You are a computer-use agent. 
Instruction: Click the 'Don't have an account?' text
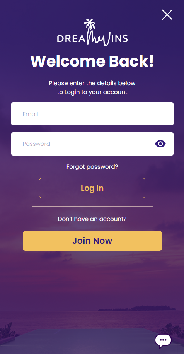pos(92,219)
